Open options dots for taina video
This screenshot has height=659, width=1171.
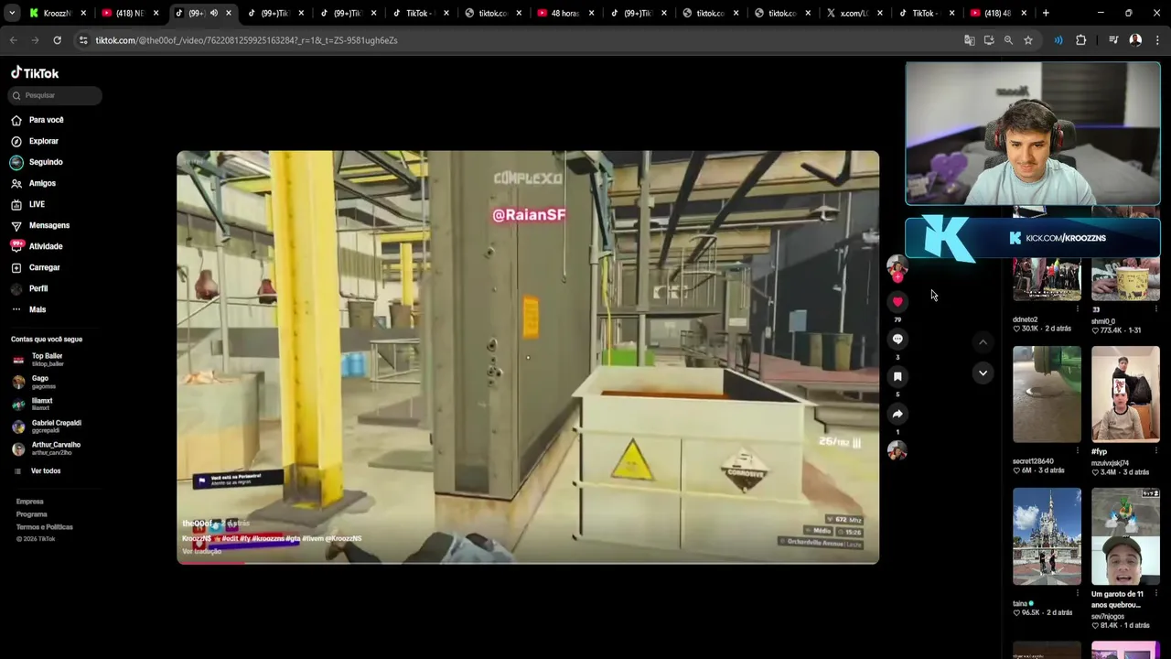tap(1078, 594)
